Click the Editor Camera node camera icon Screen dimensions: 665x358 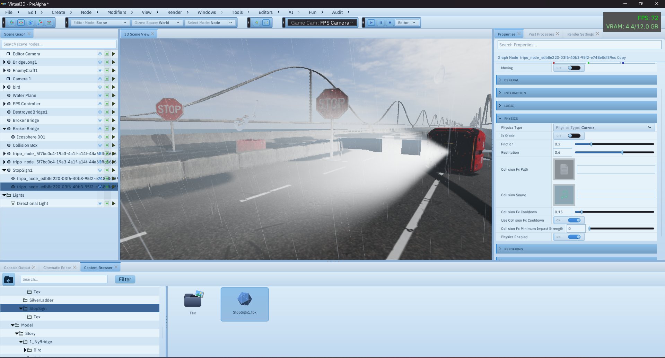tap(8, 54)
